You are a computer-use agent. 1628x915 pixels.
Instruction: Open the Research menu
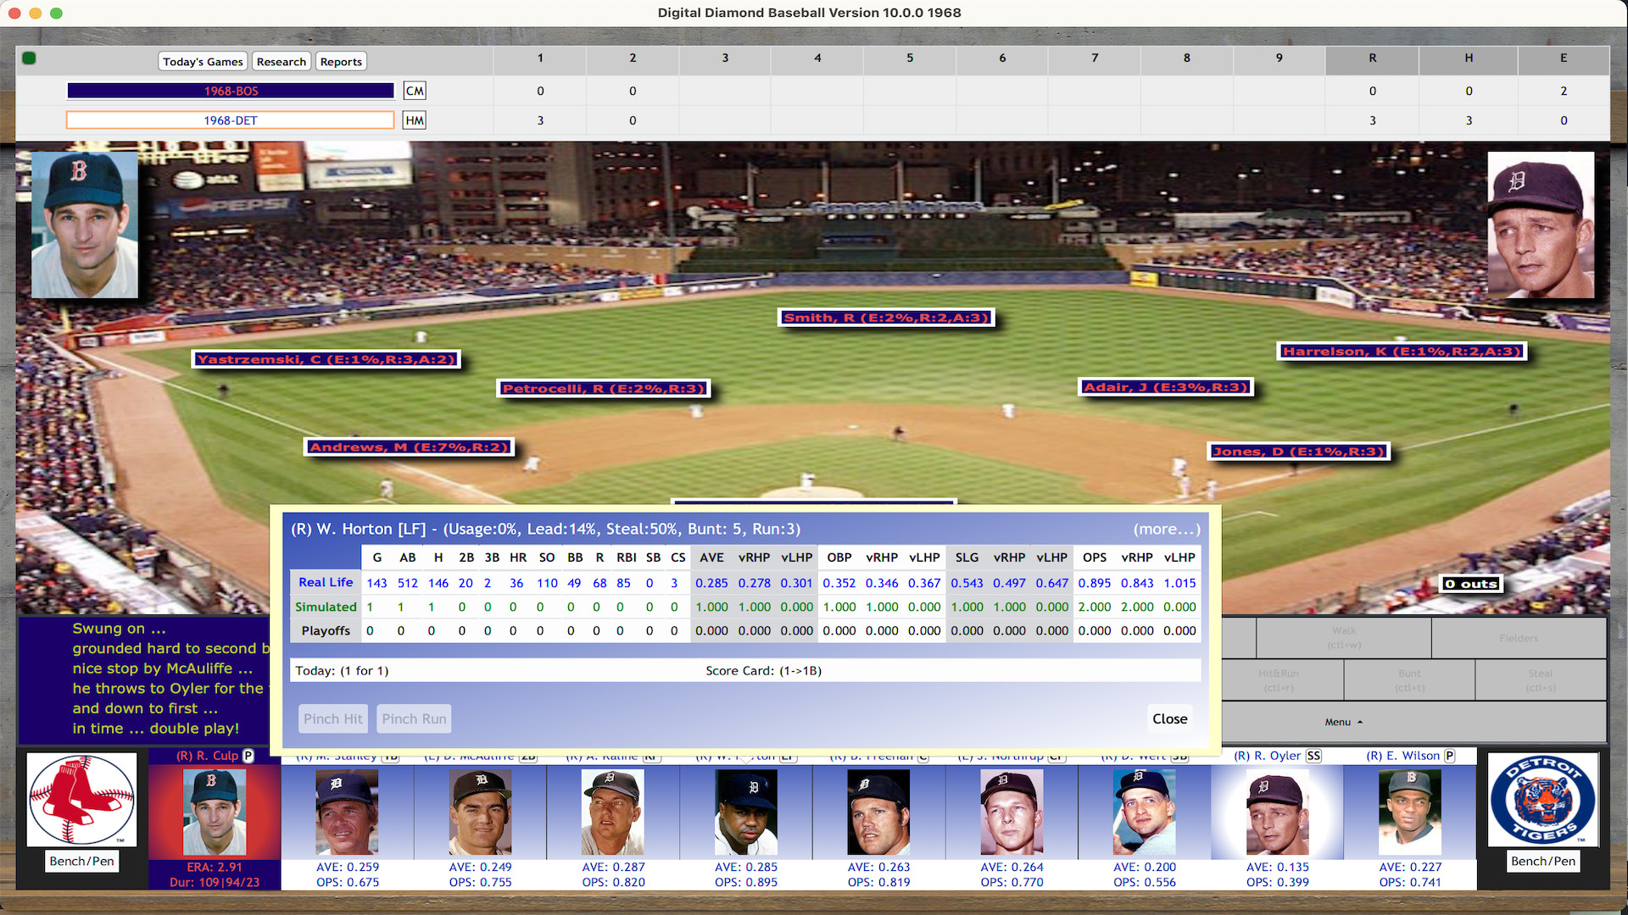(281, 60)
